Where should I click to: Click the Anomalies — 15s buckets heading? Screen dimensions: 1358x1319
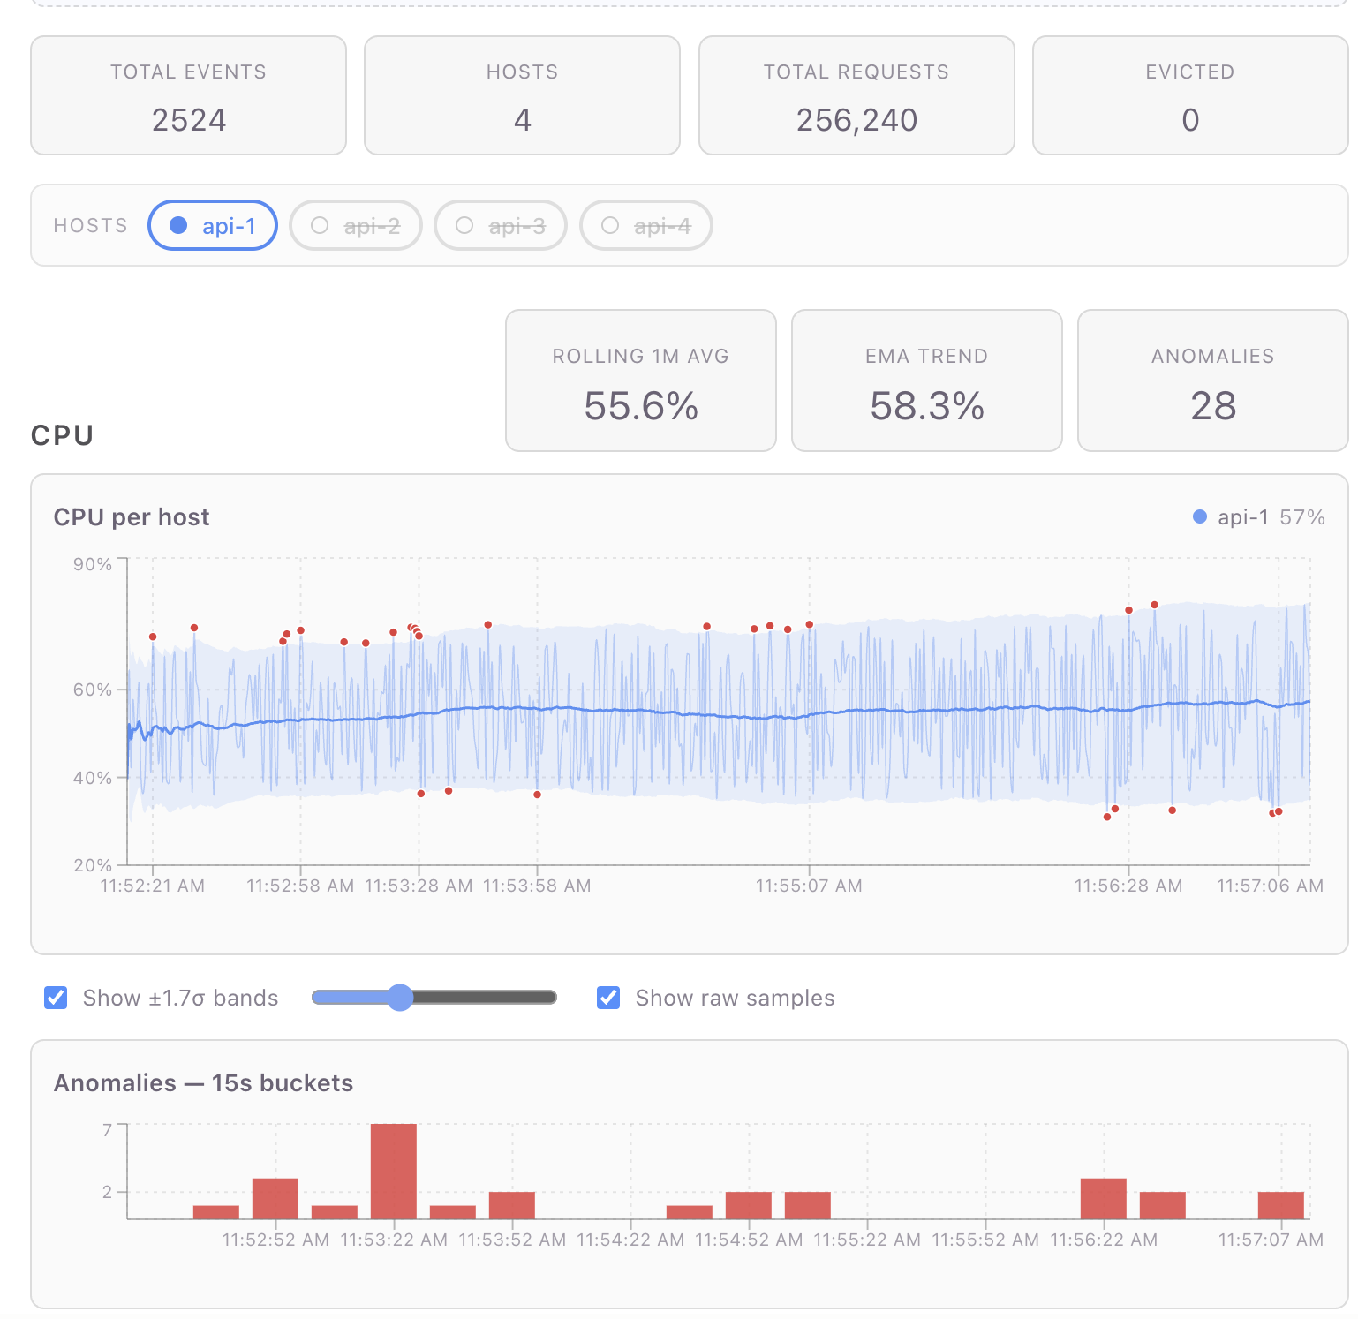tap(203, 1082)
